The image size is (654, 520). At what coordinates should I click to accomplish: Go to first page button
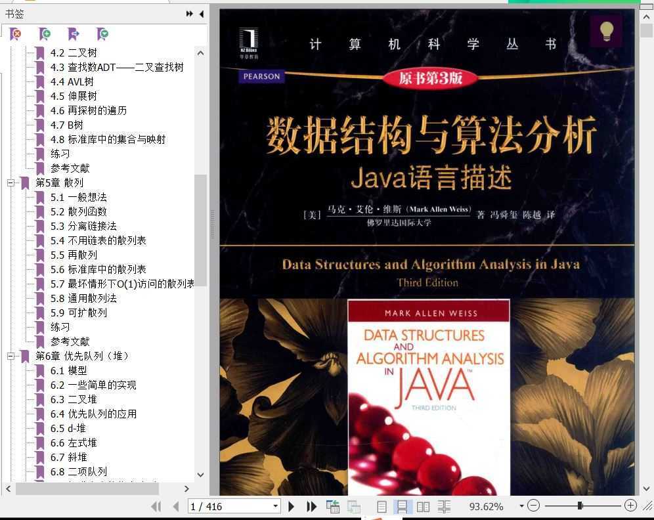tap(156, 506)
